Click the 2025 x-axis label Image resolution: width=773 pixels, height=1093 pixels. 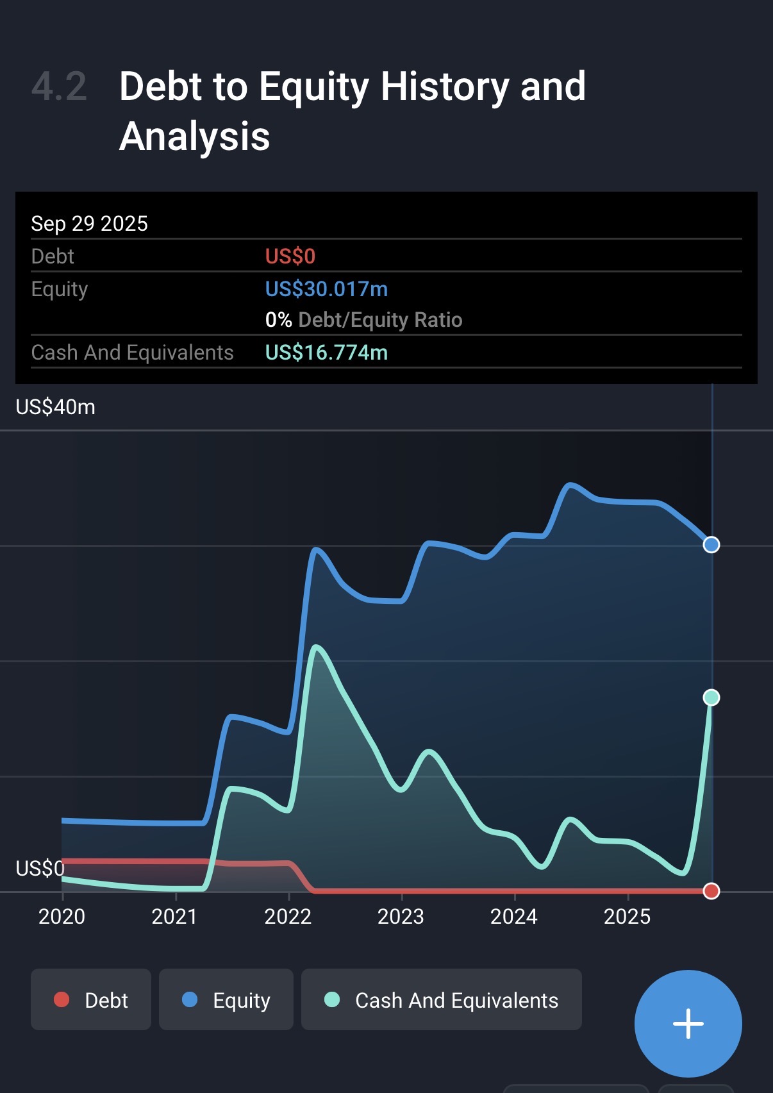627,917
